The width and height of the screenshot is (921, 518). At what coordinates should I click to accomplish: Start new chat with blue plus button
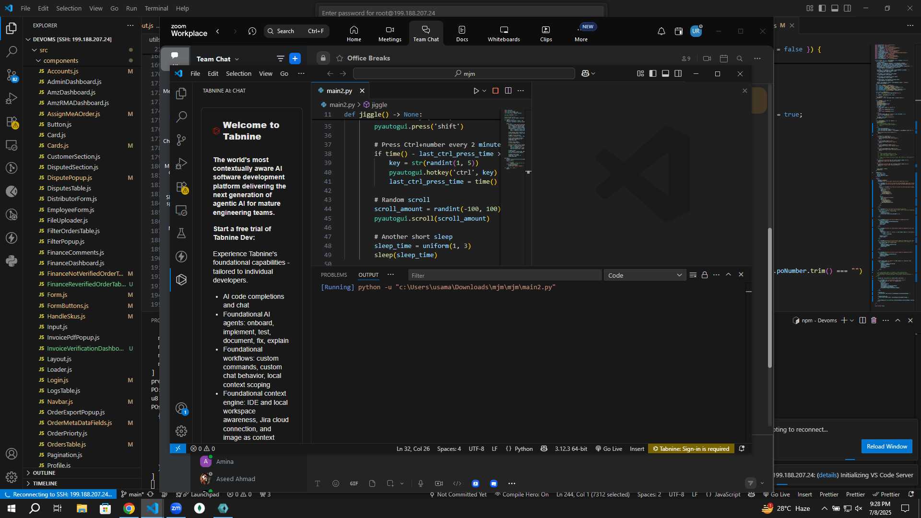[295, 59]
